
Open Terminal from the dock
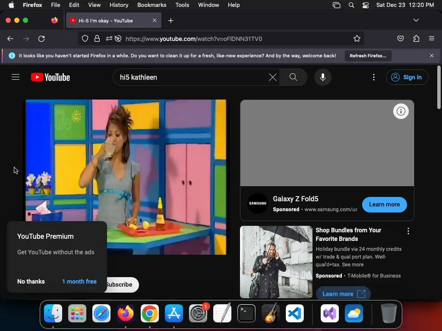(x=246, y=313)
